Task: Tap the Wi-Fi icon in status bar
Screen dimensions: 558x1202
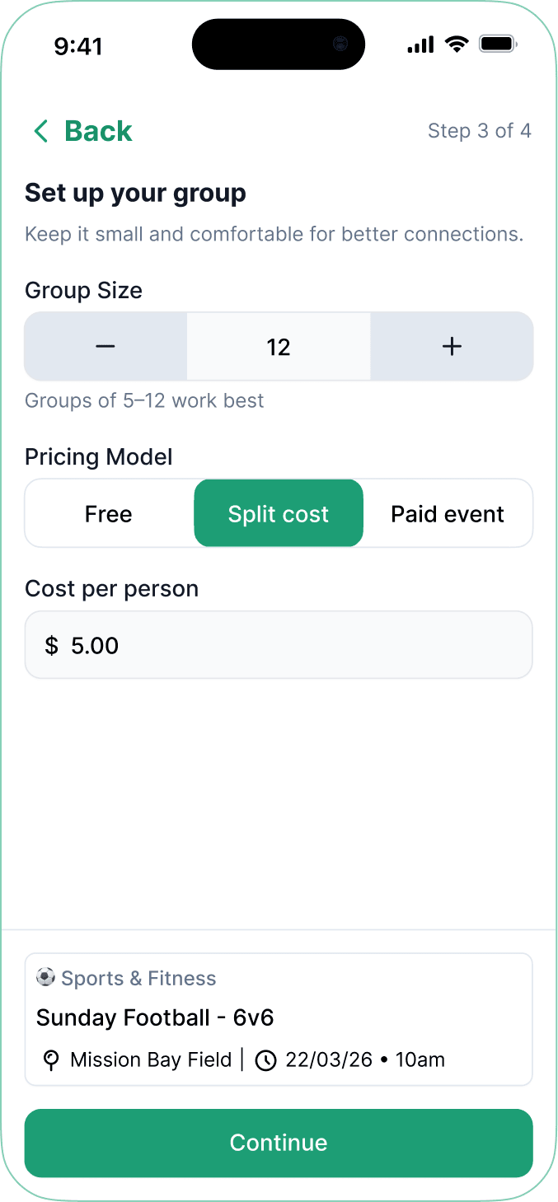Action: [x=457, y=44]
